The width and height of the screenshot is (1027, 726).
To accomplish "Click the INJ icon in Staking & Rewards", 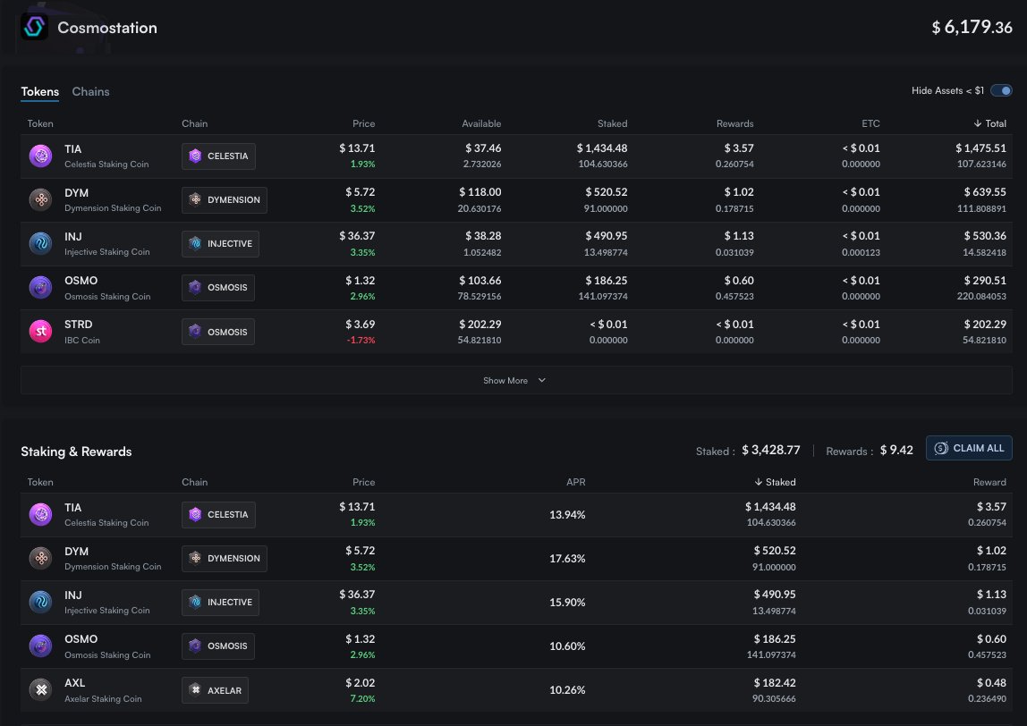I will point(40,603).
